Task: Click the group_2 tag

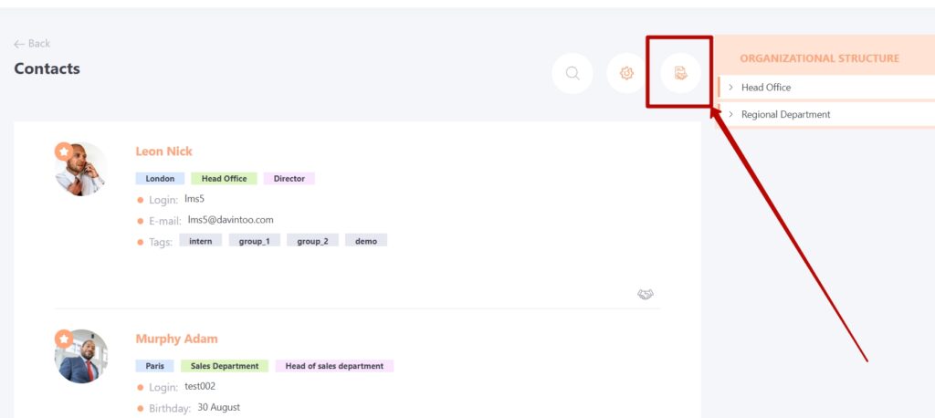Action: point(312,241)
